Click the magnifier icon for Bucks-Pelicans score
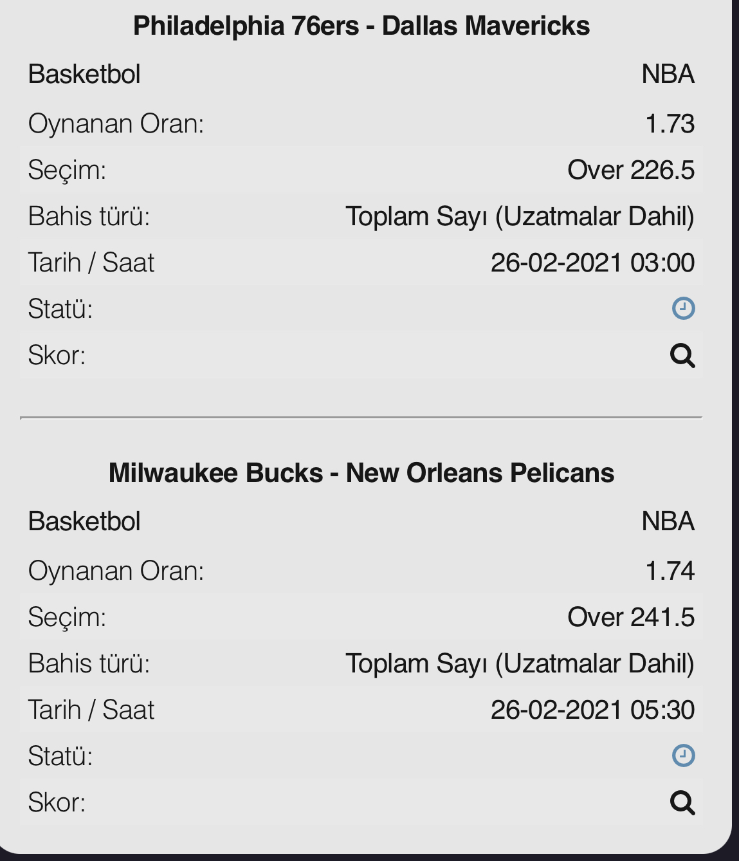This screenshot has width=739, height=861. 682,802
